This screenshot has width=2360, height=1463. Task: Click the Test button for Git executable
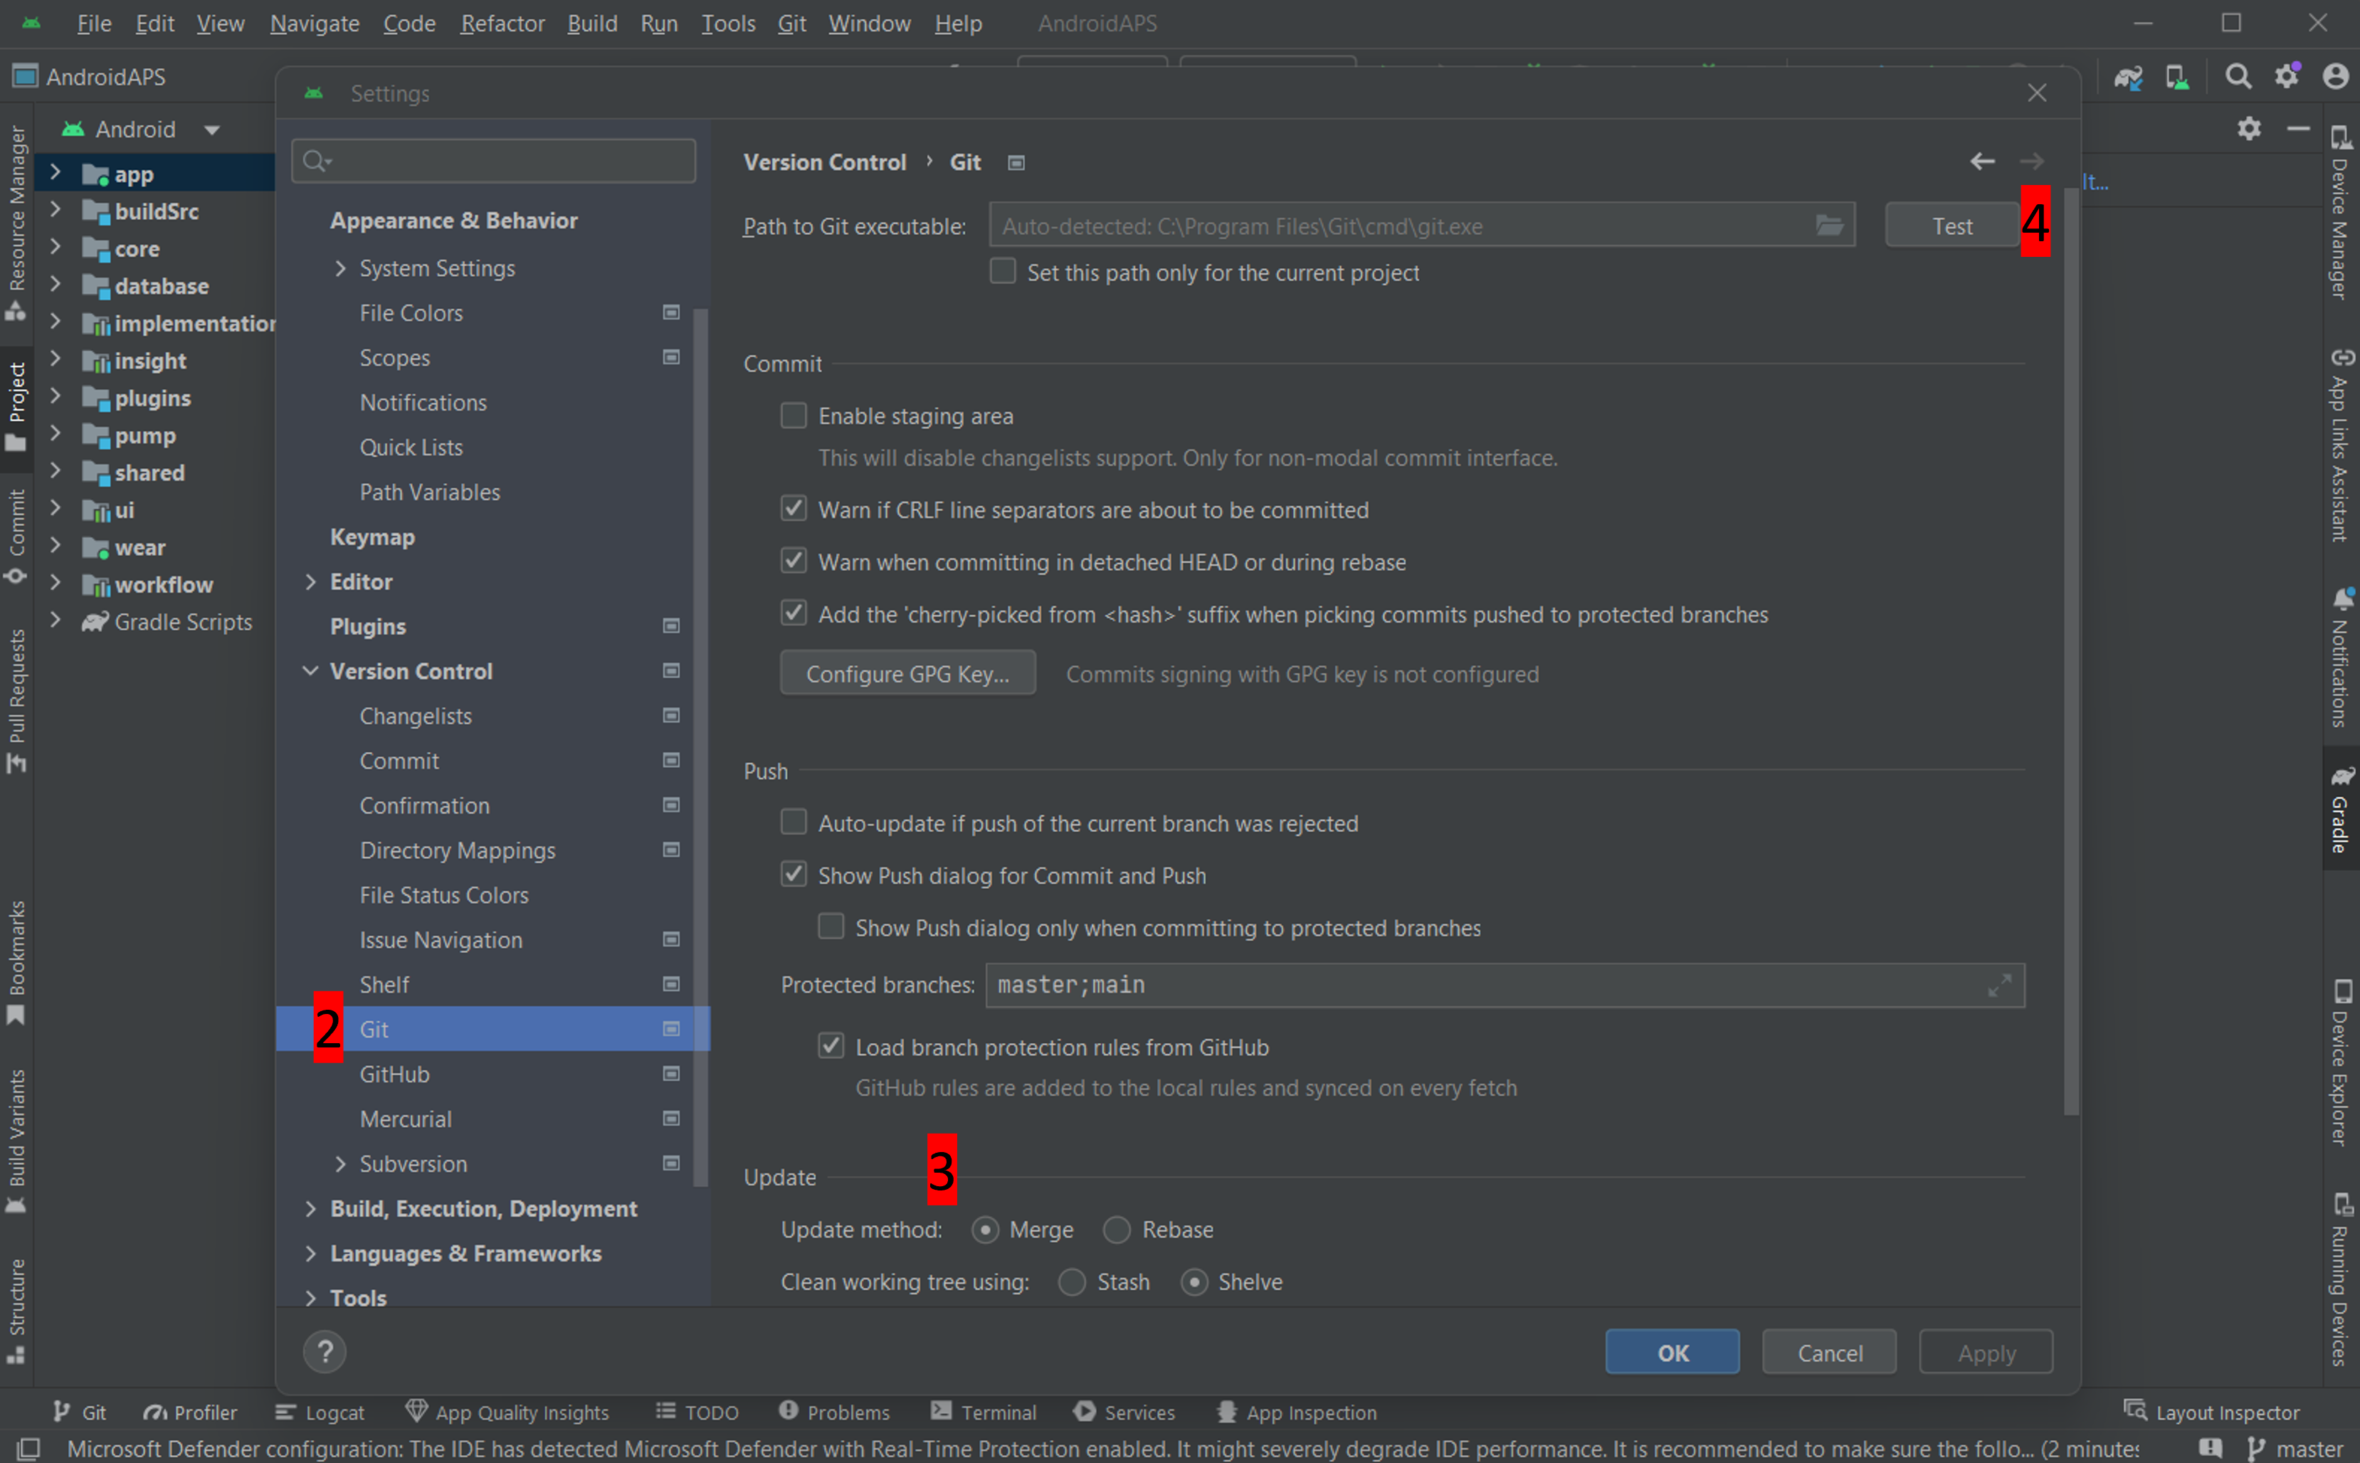pyautogui.click(x=1951, y=226)
